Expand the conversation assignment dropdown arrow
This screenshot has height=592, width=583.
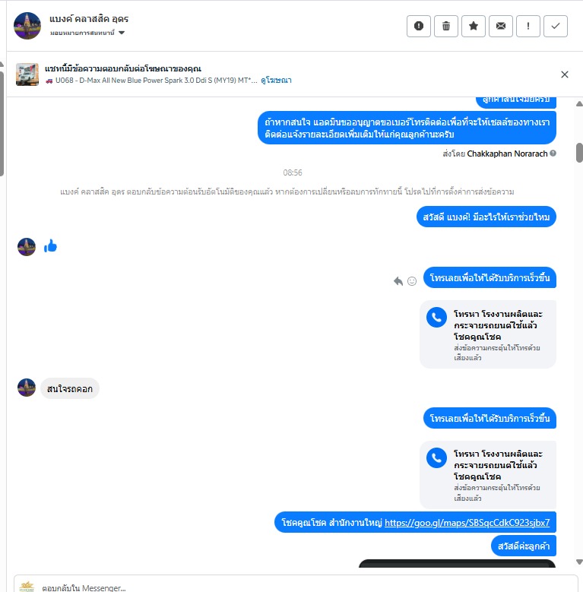click(x=122, y=33)
